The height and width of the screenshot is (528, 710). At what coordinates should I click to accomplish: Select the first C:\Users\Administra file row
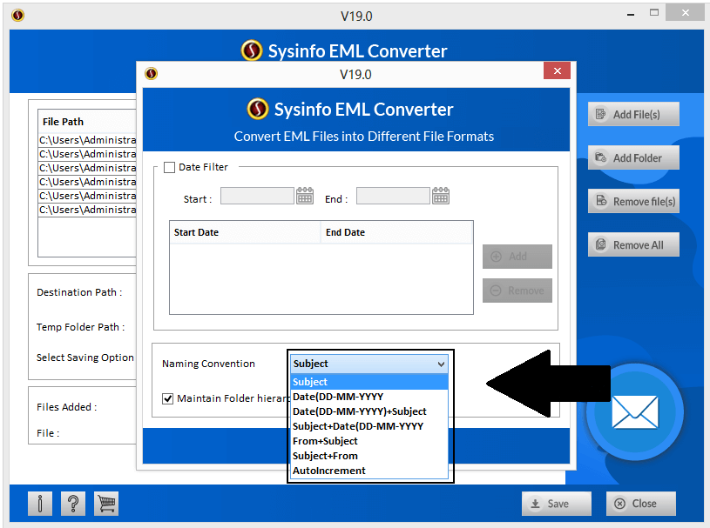coord(87,140)
